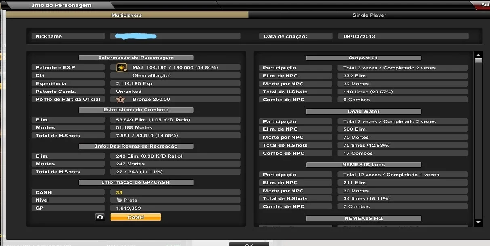490x246 pixels.
Task: Select the Info do Personagem tab
Action: pos(61,5)
